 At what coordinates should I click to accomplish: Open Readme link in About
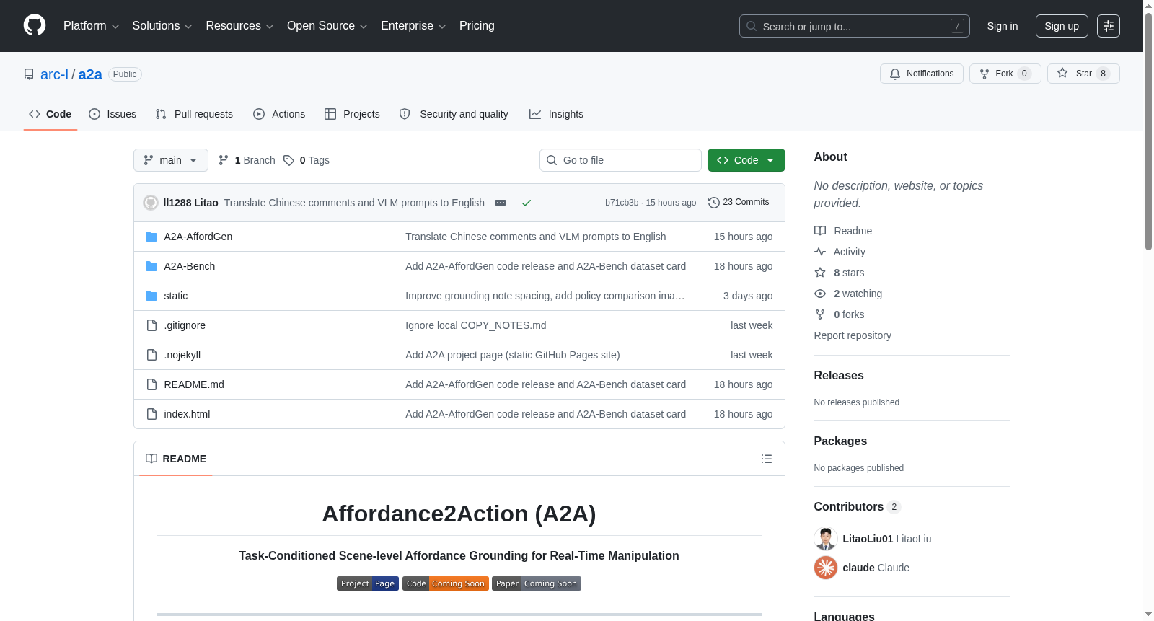point(843,231)
